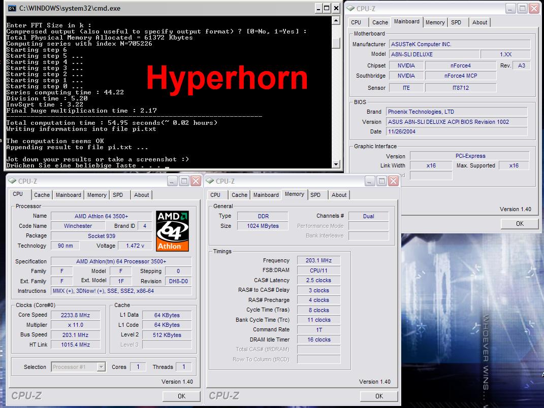Click the DRAM Idle Timer 16 clocks value
Viewport: 544px width, 408px height.
click(x=318, y=339)
